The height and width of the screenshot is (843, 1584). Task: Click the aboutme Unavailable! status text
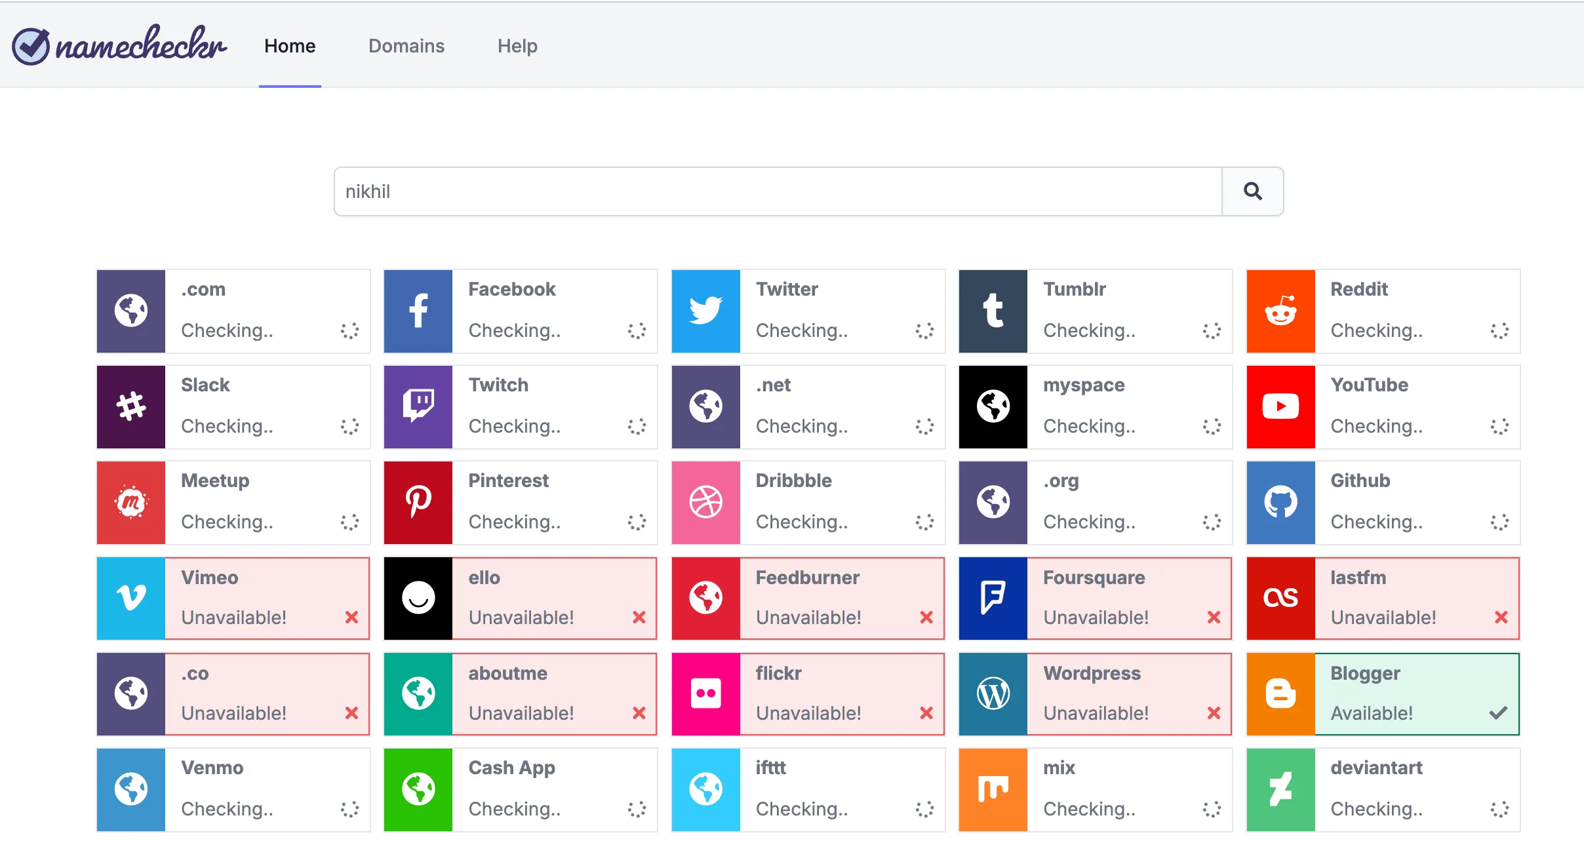pyautogui.click(x=521, y=713)
